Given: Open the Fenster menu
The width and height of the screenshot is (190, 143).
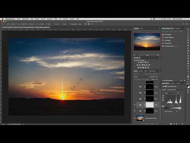Looking at the screenshot, I should 72,19.
